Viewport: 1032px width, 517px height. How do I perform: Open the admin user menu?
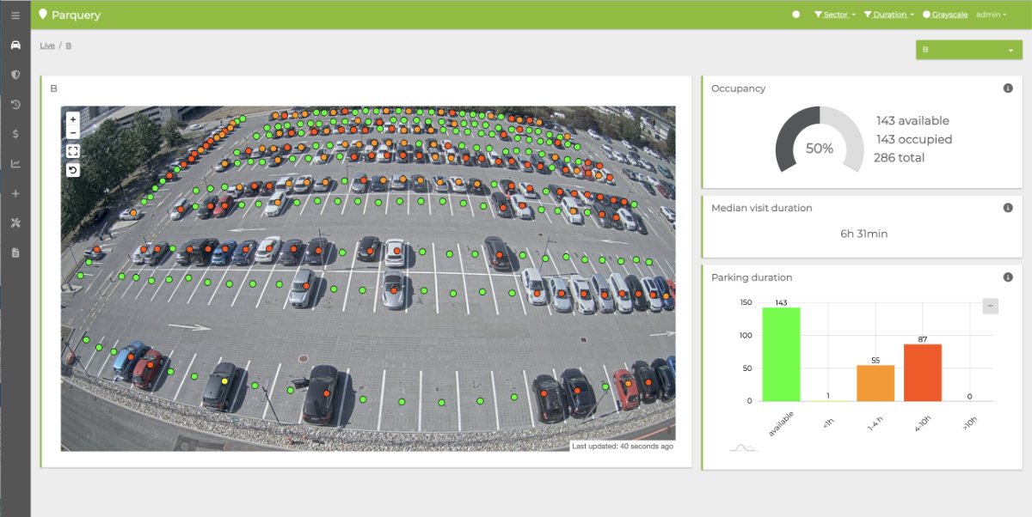click(991, 15)
